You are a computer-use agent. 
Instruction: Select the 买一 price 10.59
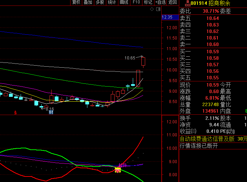pyautogui.click(x=213, y=52)
